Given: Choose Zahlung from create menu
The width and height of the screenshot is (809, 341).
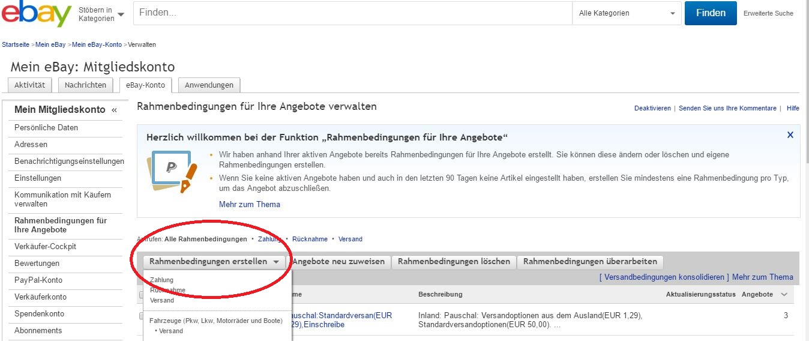Looking at the screenshot, I should tap(161, 280).
